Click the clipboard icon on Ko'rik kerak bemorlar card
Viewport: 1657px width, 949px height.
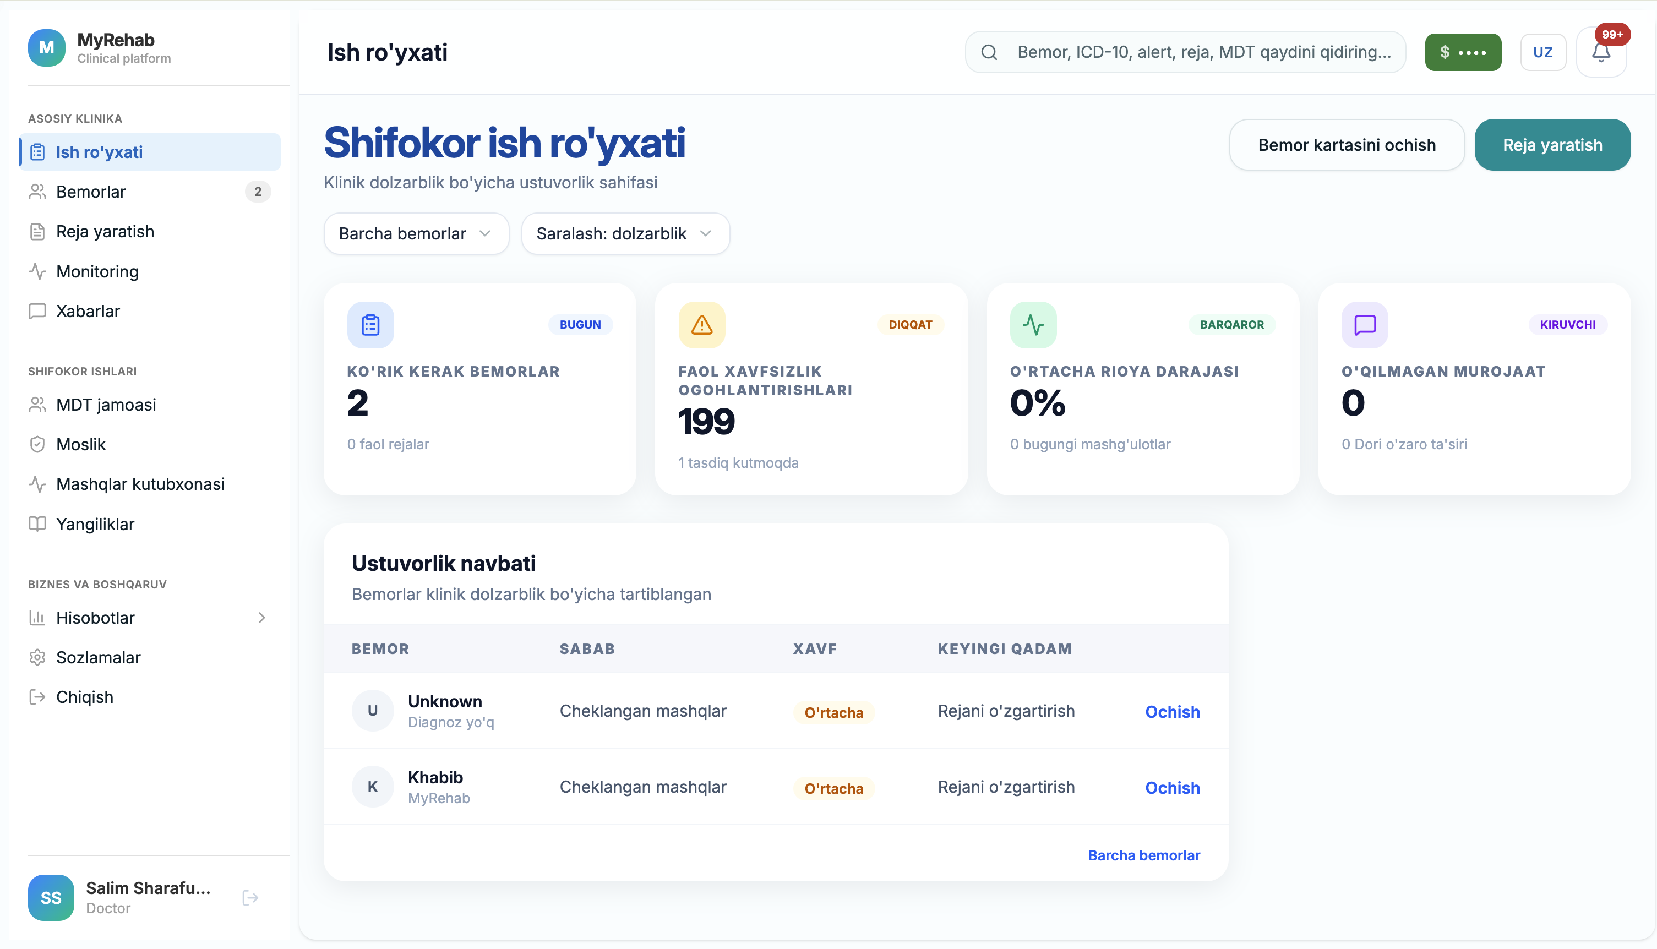[x=370, y=325]
